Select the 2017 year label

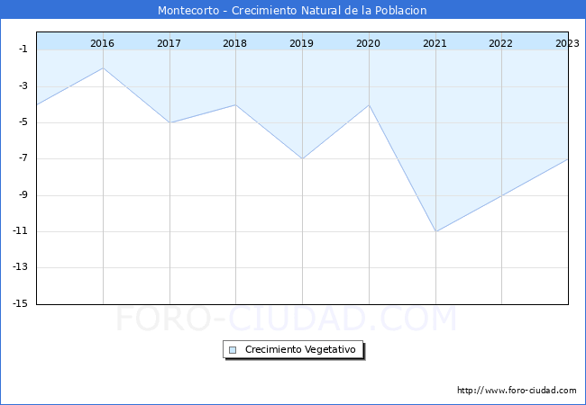click(x=169, y=43)
